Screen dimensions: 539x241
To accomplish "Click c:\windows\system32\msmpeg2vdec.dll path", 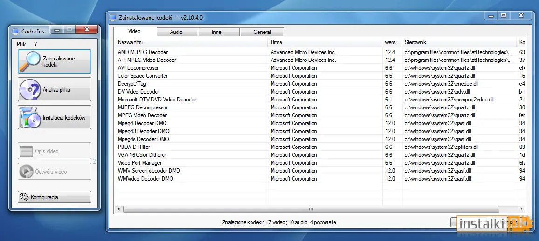I will (x=449, y=100).
